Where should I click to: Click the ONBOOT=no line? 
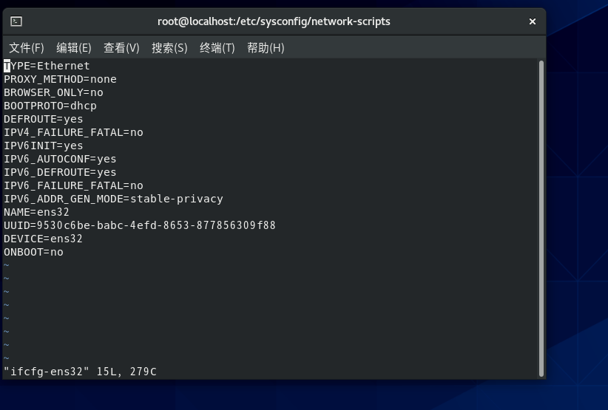click(33, 252)
